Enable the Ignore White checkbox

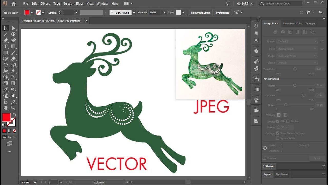coord(278,138)
